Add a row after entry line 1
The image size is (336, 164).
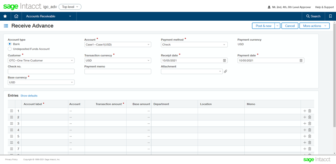[305, 111]
